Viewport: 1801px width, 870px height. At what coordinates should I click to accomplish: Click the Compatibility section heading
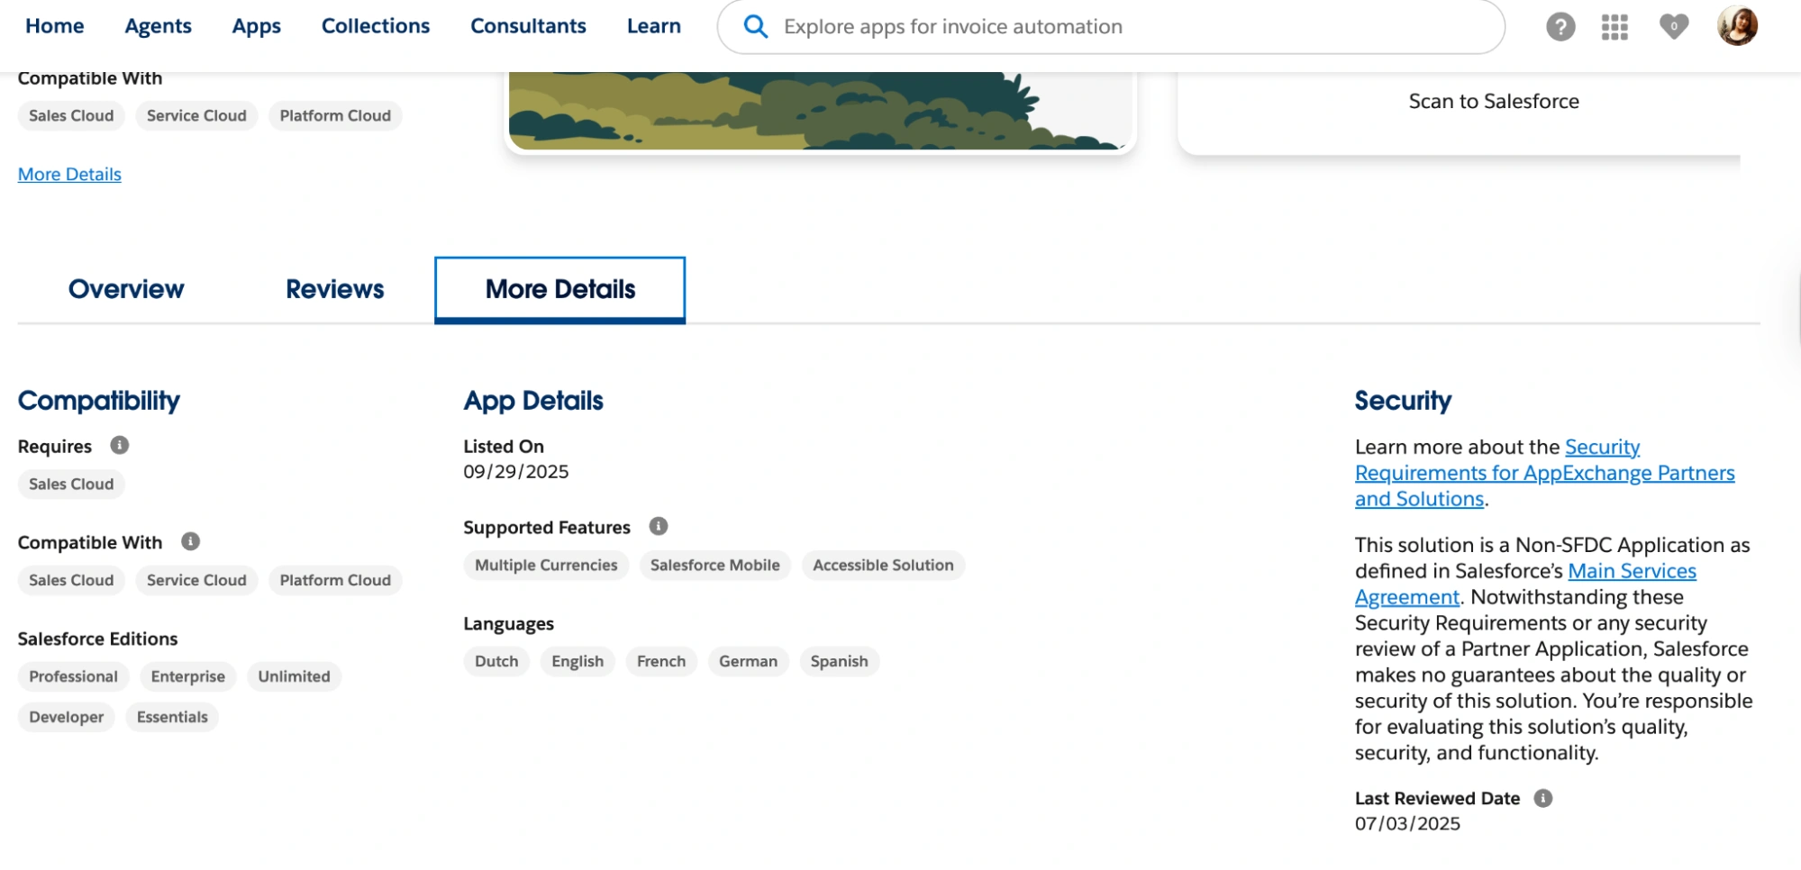(99, 401)
